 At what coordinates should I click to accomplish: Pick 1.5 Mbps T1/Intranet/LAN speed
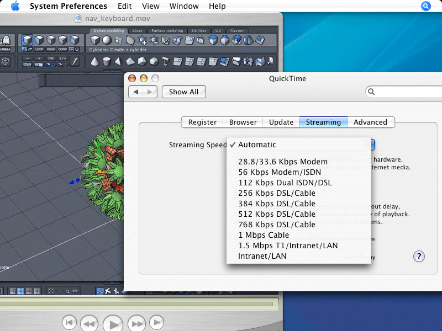point(287,245)
